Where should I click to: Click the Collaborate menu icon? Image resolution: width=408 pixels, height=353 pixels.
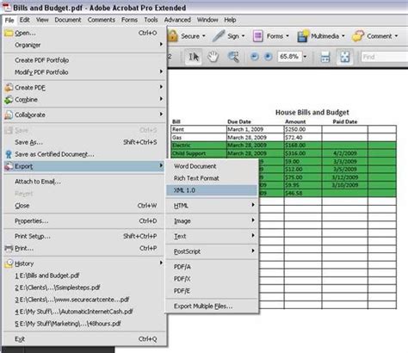pyautogui.click(x=9, y=115)
